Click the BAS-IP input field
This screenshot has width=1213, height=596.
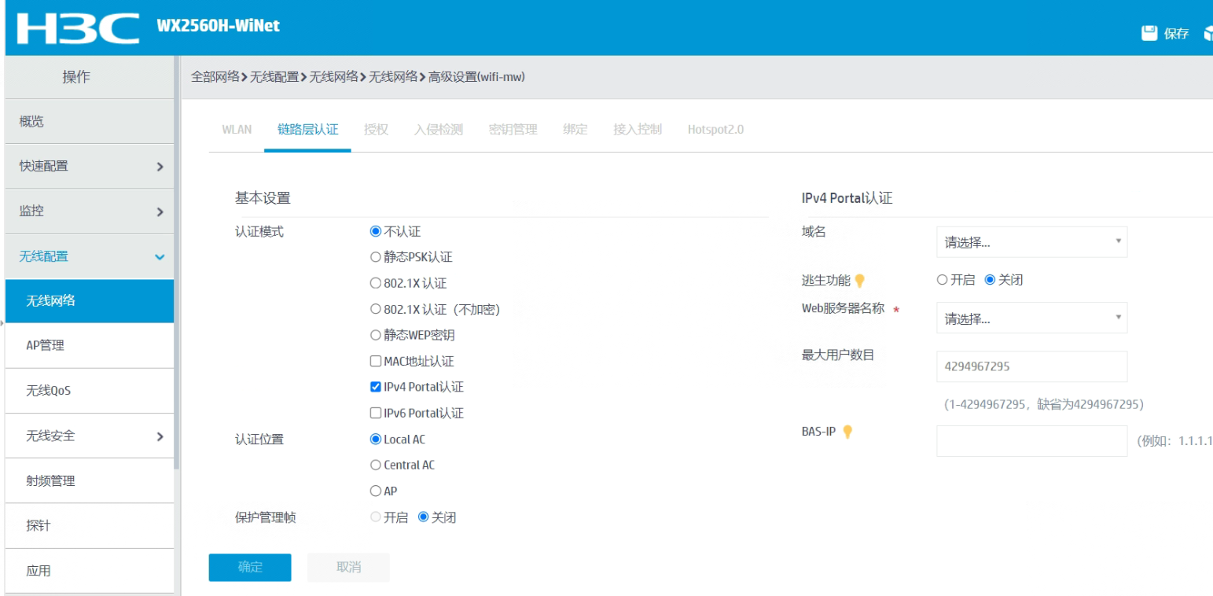pos(1031,441)
